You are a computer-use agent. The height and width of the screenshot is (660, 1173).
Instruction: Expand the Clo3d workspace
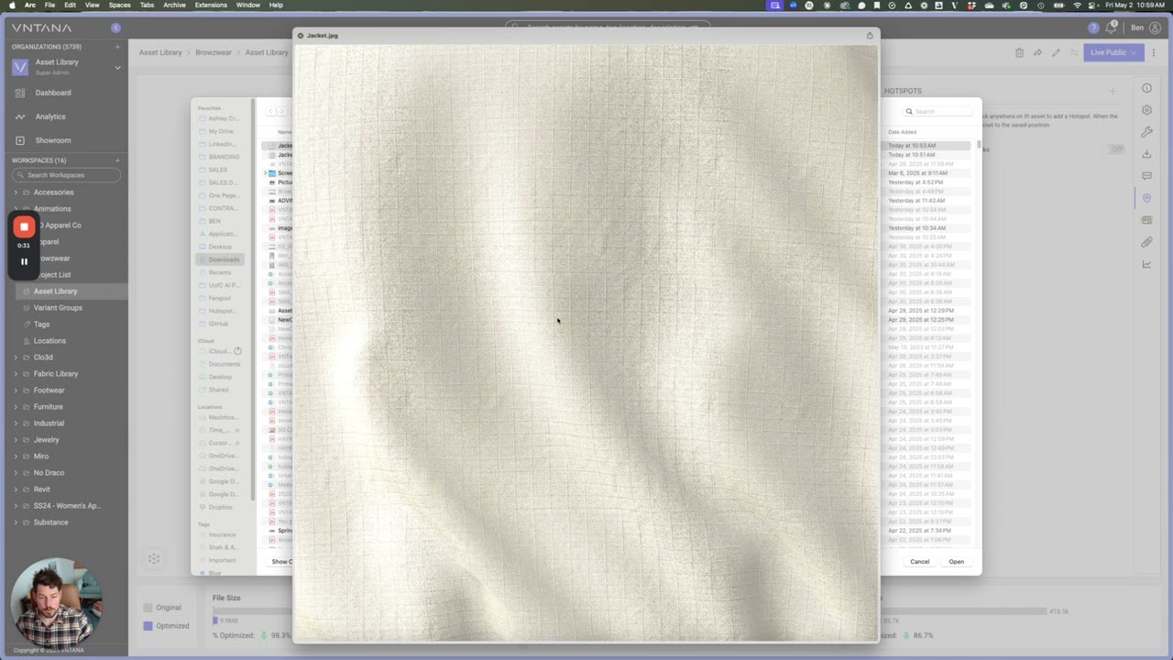click(x=16, y=357)
